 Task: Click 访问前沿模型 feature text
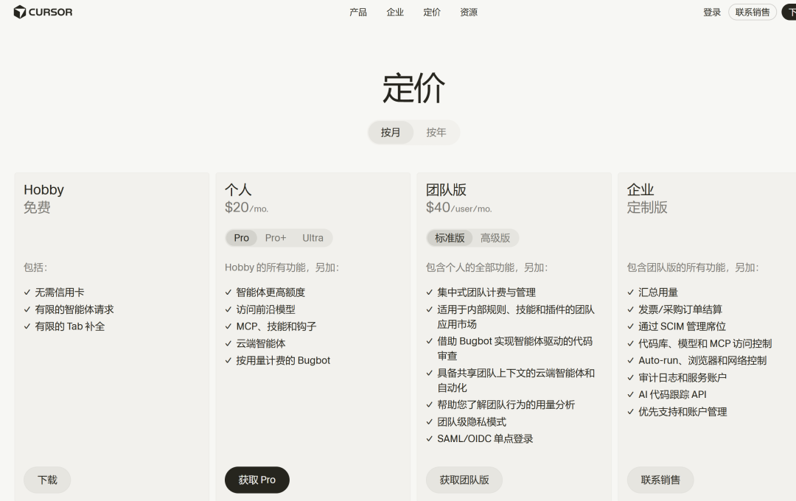pyautogui.click(x=265, y=309)
